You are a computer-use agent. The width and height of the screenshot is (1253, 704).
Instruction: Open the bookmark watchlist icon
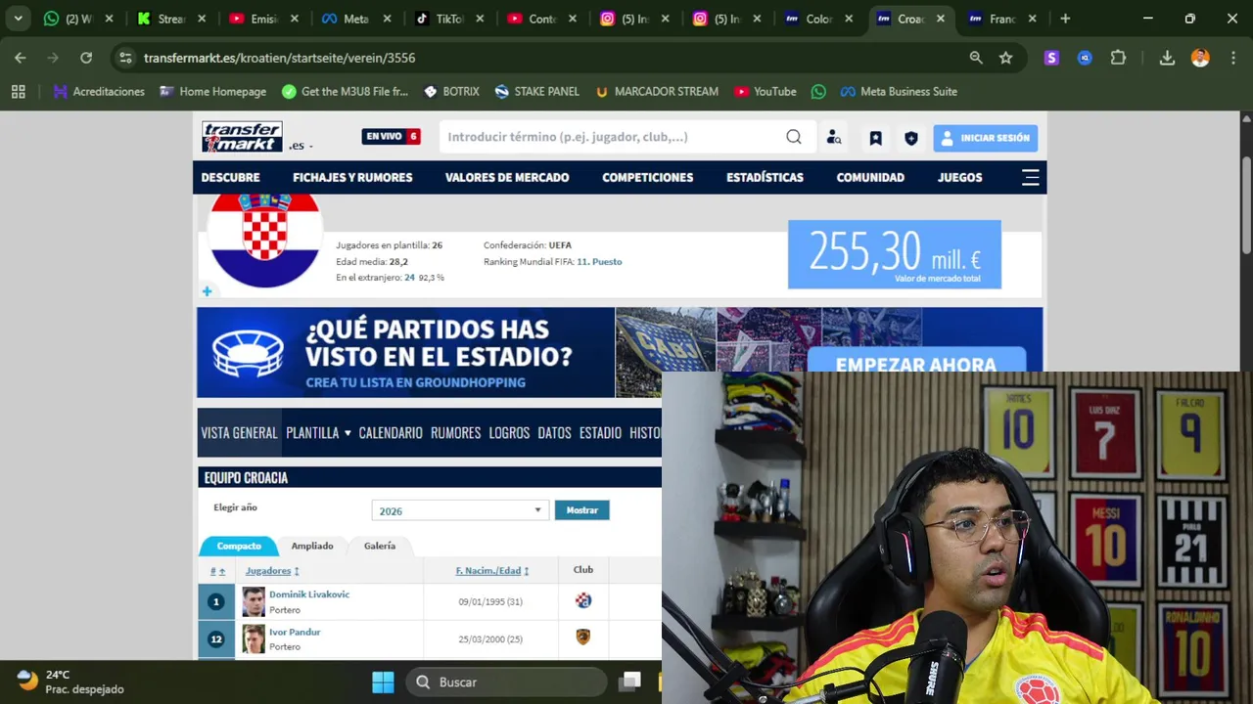(875, 138)
